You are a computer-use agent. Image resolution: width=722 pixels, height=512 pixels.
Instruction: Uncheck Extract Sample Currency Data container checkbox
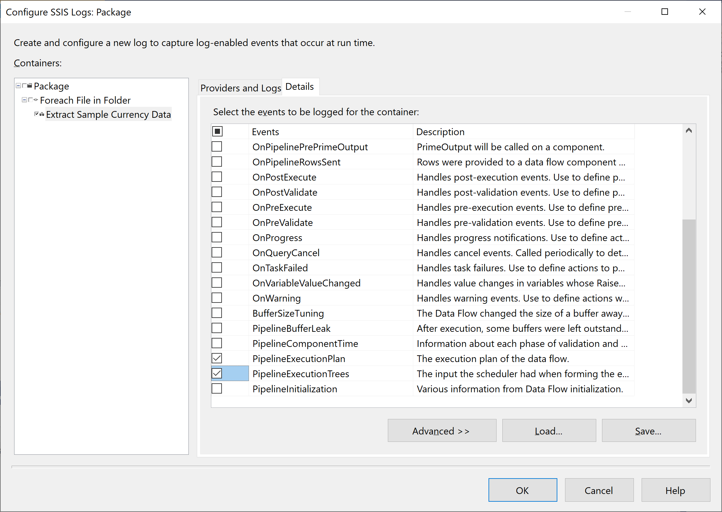point(37,114)
